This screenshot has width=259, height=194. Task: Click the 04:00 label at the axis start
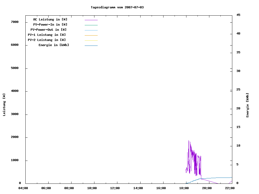(x=23, y=188)
